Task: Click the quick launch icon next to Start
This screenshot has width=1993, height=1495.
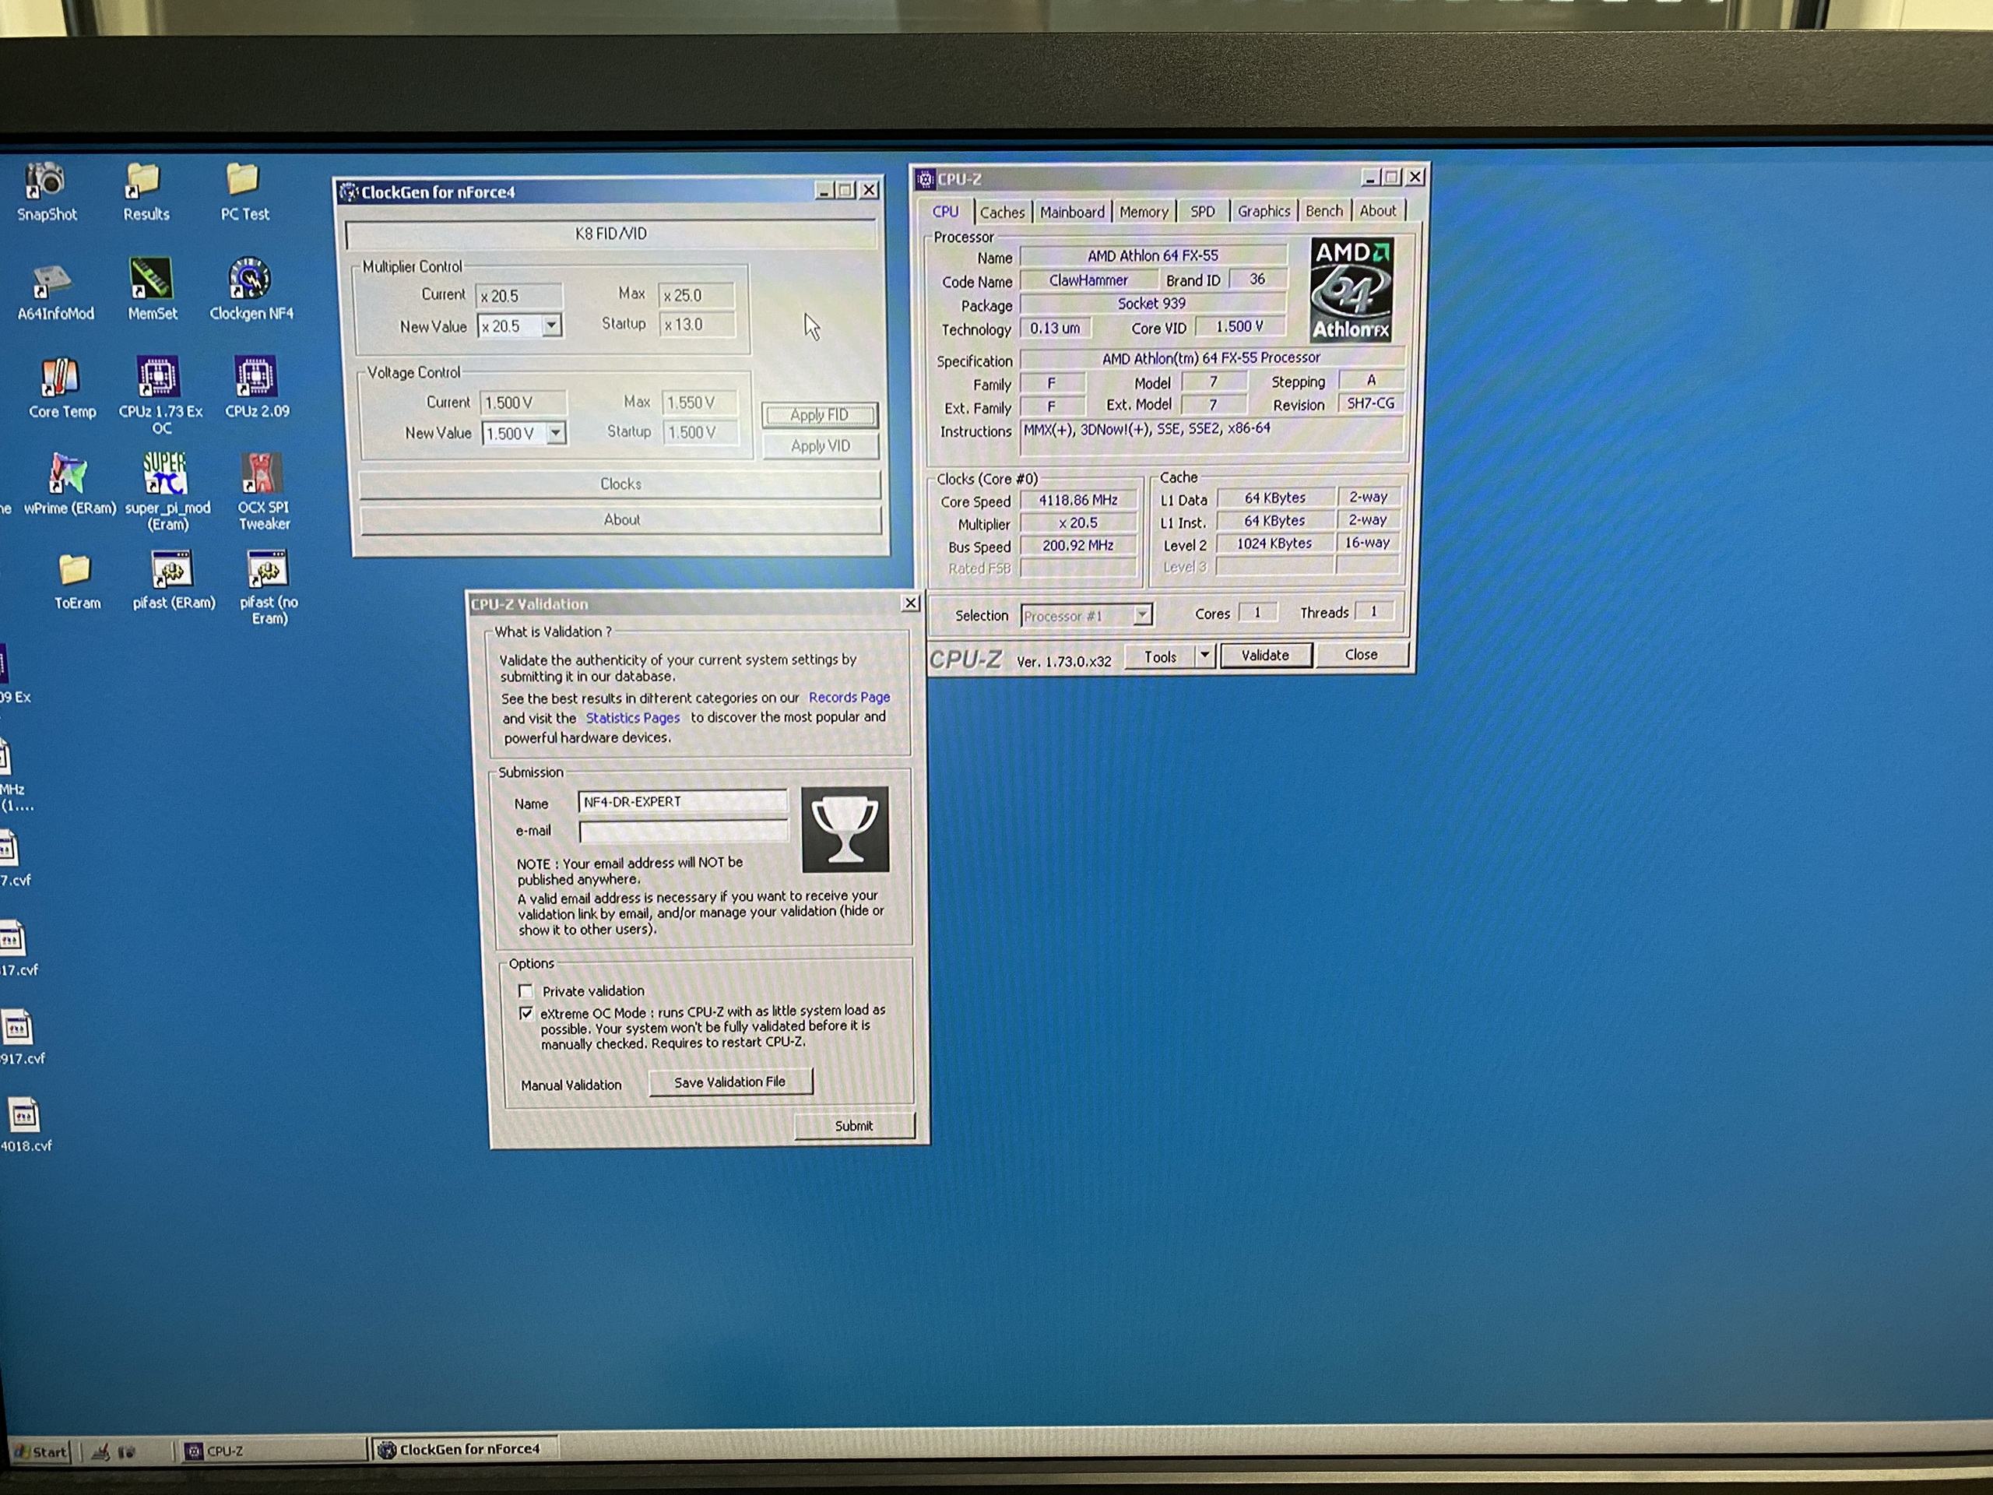Action: click(x=102, y=1451)
